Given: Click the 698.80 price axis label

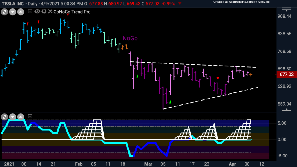Looking at the screenshot, I should tap(284, 69).
